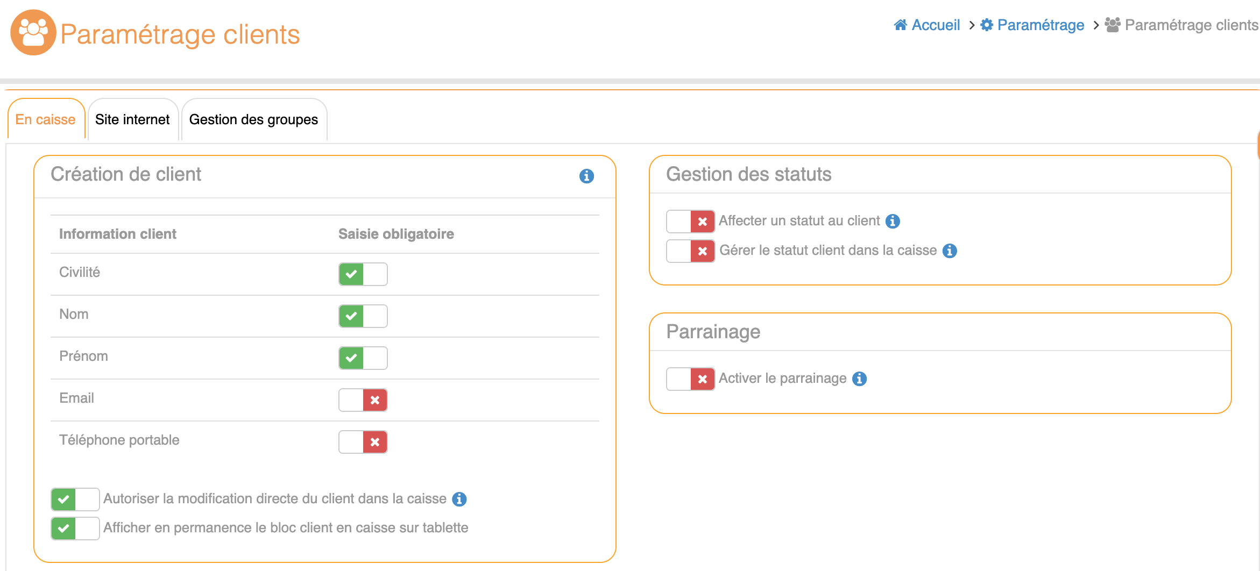Navigate to Paramétrage breadcrumb link

(x=1040, y=25)
